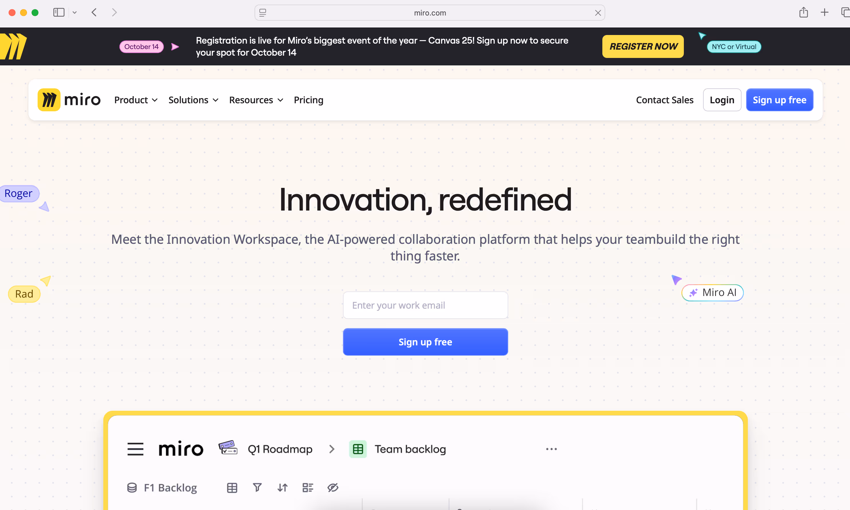This screenshot has width=850, height=510.
Task: Expand the Product dropdown menu
Action: pos(136,100)
